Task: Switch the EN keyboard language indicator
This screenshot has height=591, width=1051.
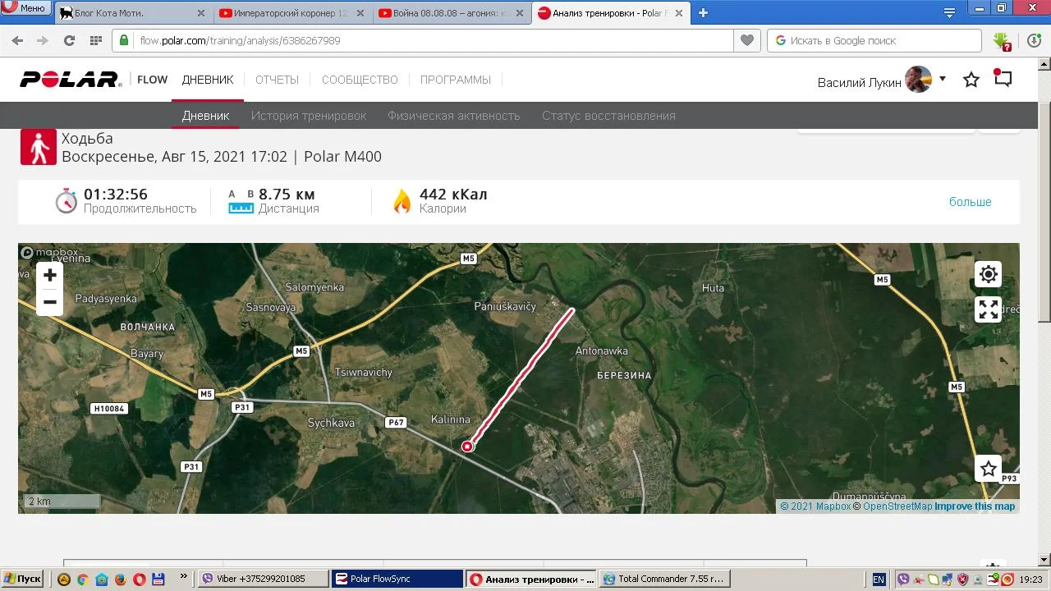Action: coord(879,580)
